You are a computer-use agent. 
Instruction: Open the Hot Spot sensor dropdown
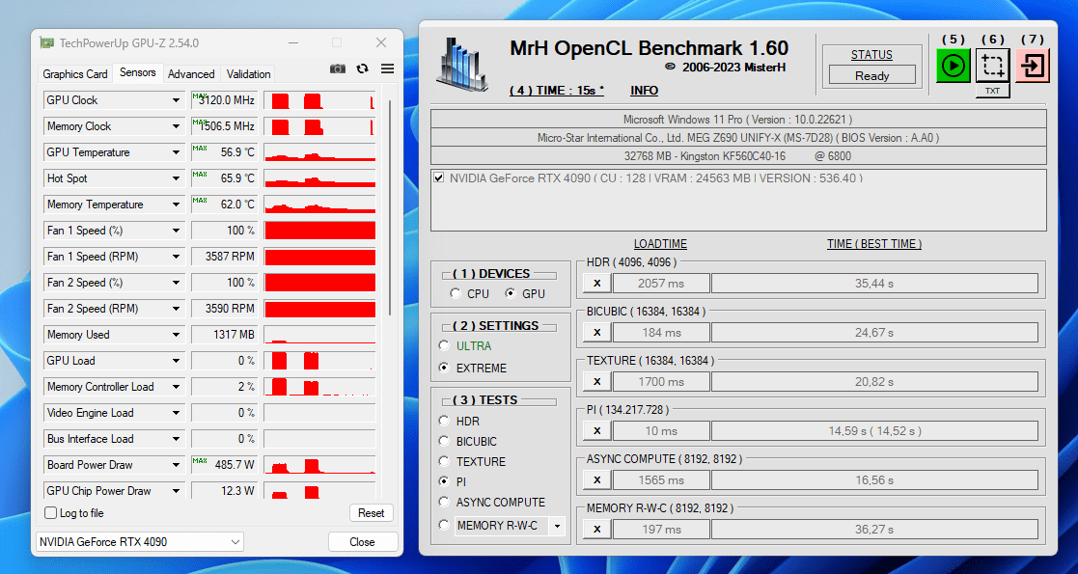click(x=176, y=178)
